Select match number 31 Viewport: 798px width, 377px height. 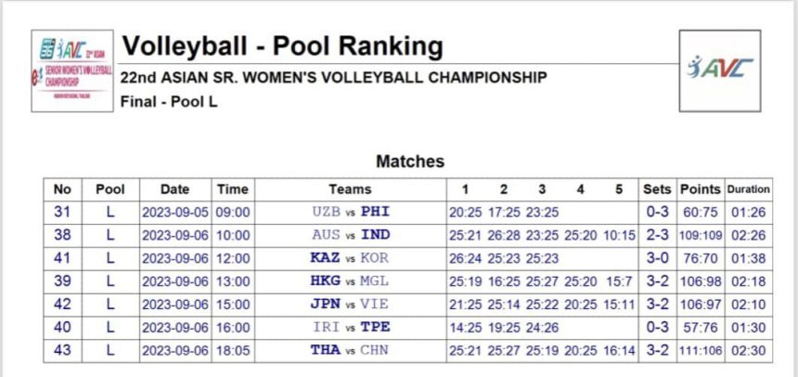click(62, 212)
